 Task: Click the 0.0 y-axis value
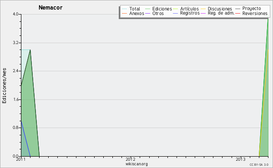tap(15, 156)
